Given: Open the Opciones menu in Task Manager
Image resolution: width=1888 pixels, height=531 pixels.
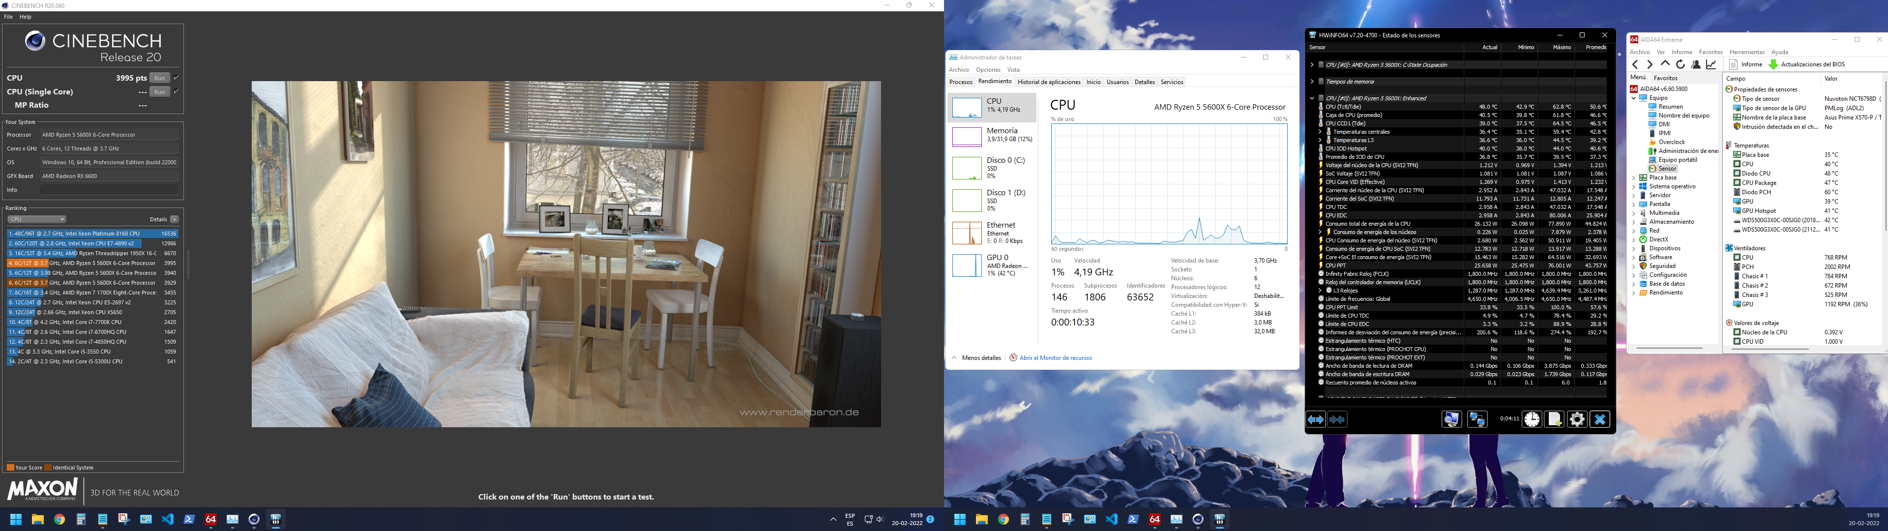Looking at the screenshot, I should [988, 70].
